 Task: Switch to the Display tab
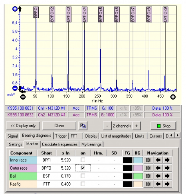coord(91,136)
